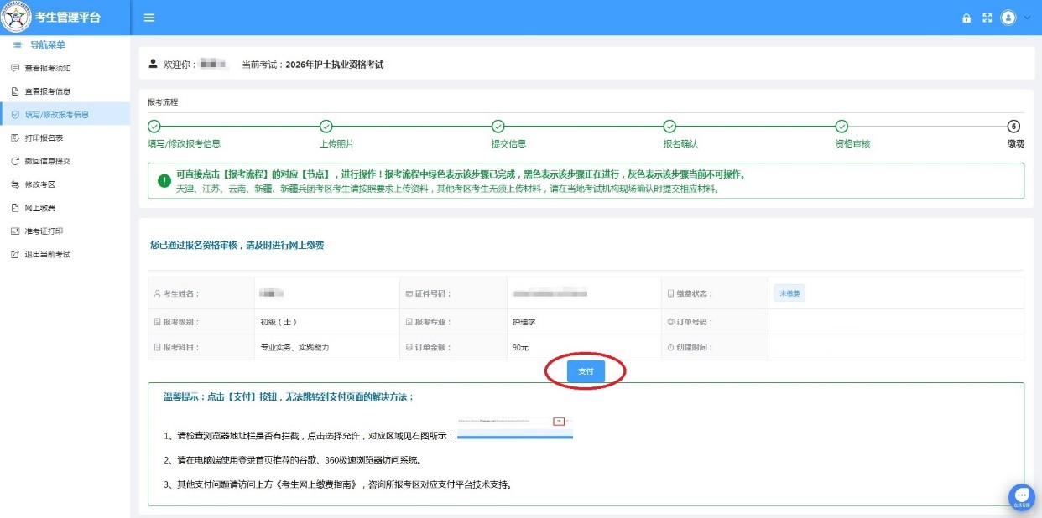Open 查看报考须知 in the sidebar
Screen dimensions: 1042x518
click(46, 68)
